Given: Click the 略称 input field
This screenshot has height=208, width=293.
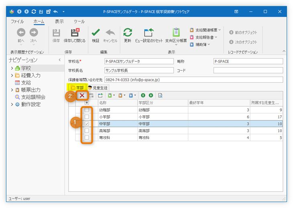Looking at the screenshot, I should tap(248, 61).
